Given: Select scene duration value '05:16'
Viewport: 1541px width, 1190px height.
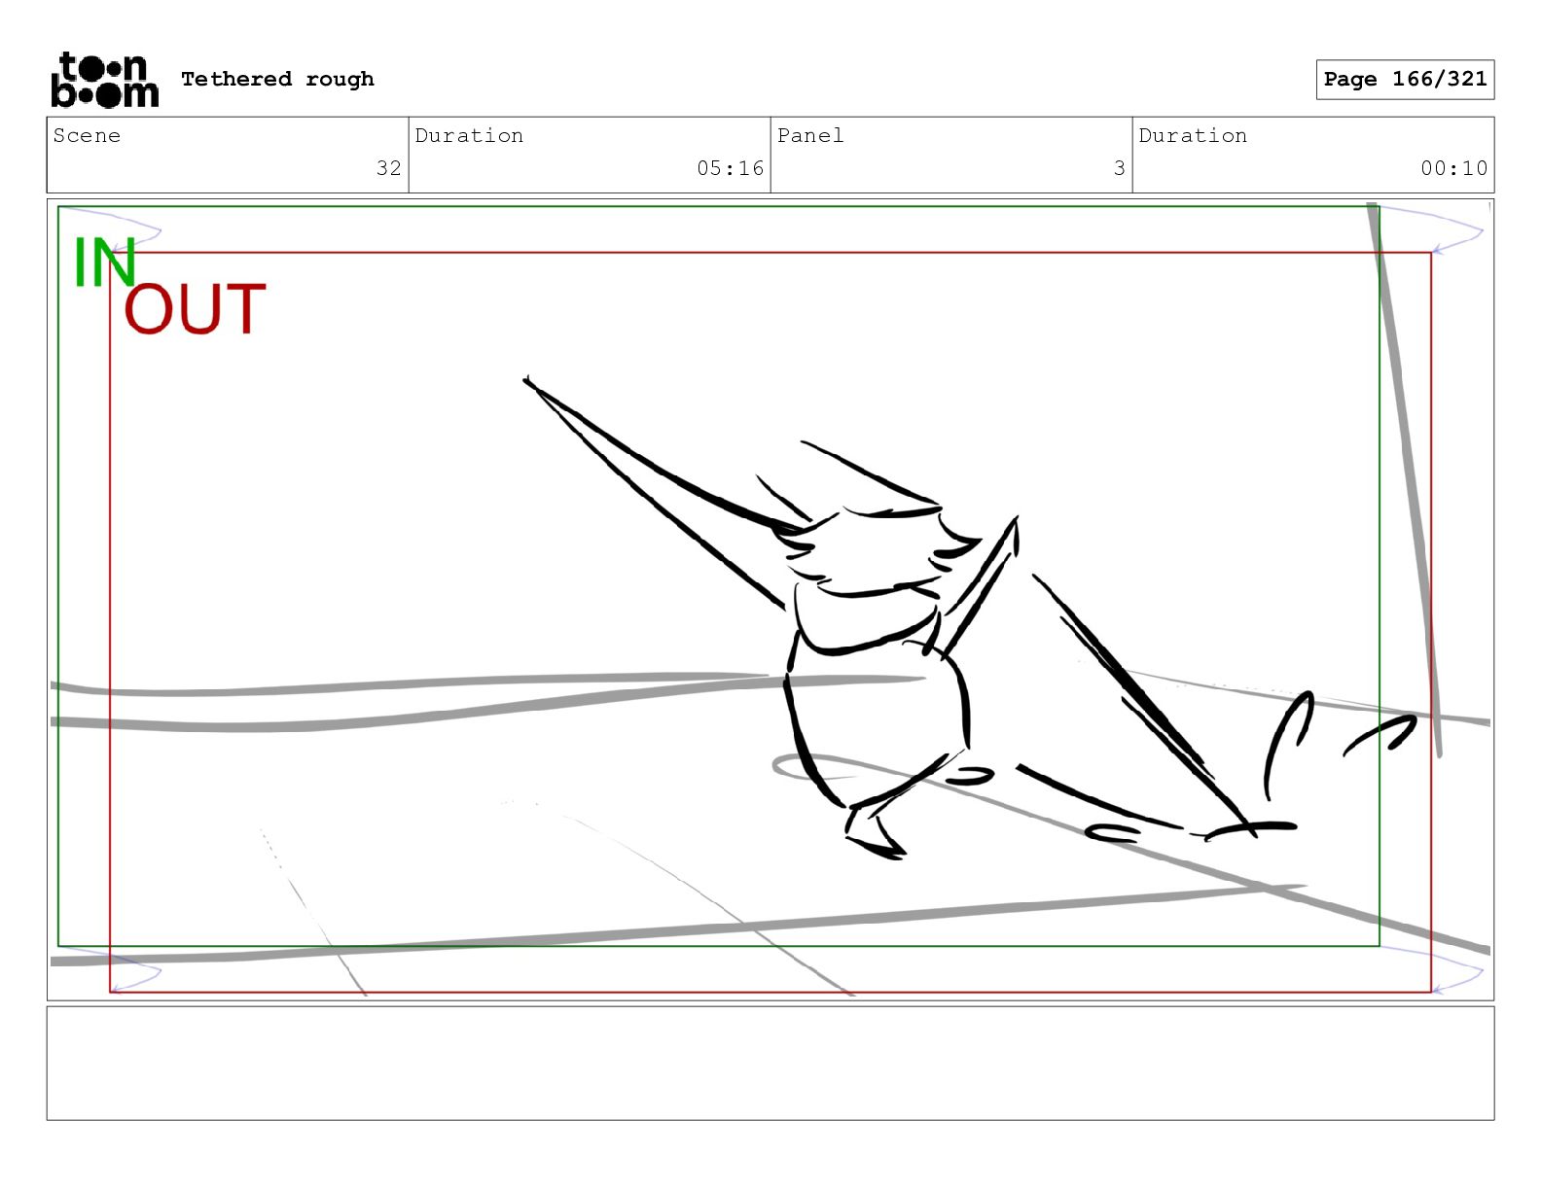Looking at the screenshot, I should tap(730, 168).
